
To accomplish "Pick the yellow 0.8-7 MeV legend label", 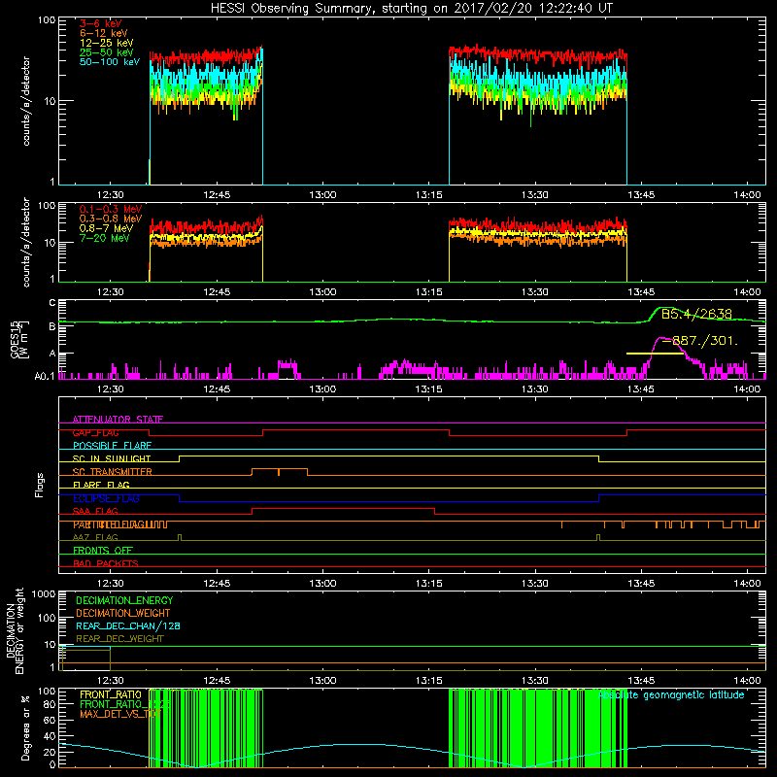I will click(107, 228).
